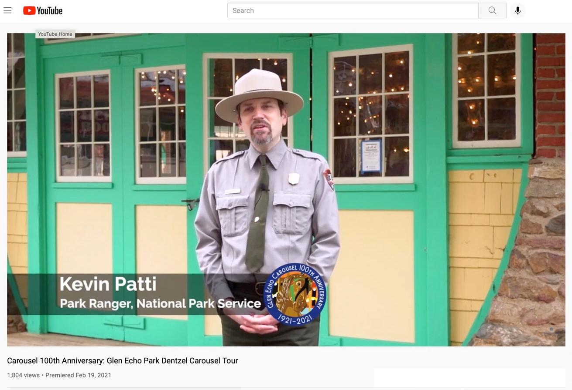Open the hamburger guide menu

coord(7,10)
